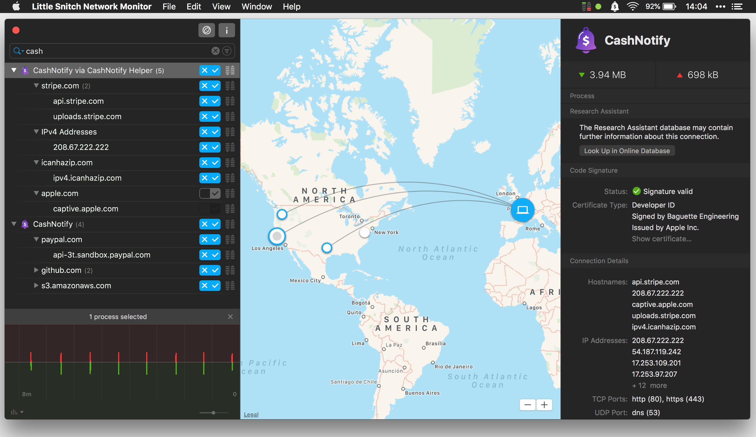Collapse the stripe.com domain group
756x437 pixels.
(x=36, y=86)
